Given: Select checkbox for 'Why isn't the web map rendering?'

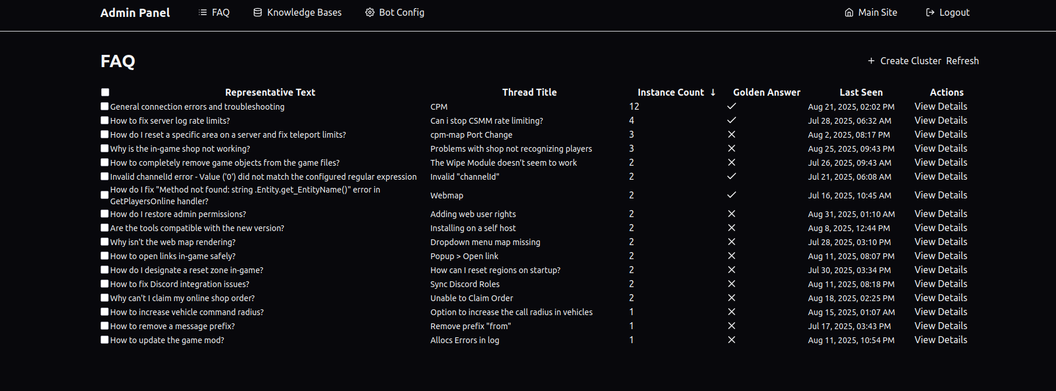Looking at the screenshot, I should point(105,242).
